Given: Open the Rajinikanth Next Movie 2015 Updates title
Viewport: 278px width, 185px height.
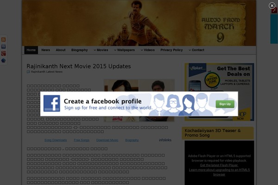Looking at the screenshot, I should pyautogui.click(x=79, y=66).
